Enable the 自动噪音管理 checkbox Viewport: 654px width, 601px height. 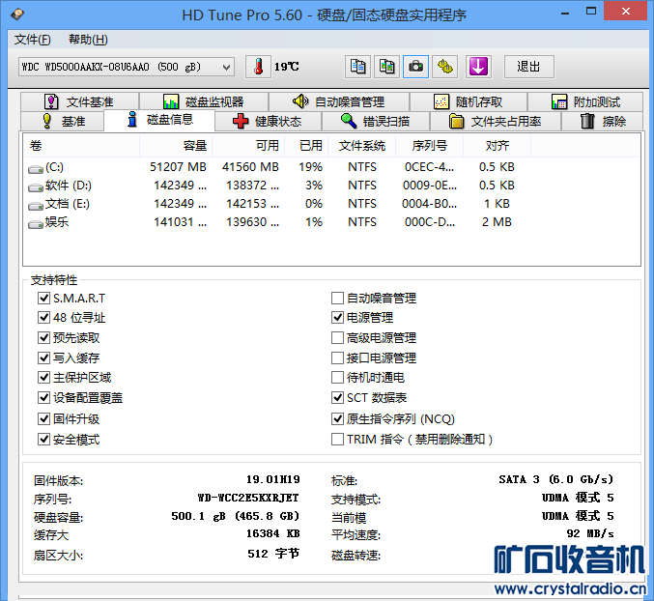337,298
